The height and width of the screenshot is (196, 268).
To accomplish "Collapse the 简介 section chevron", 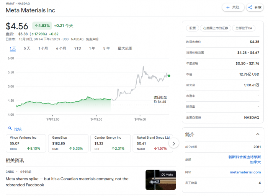I will (258, 134).
